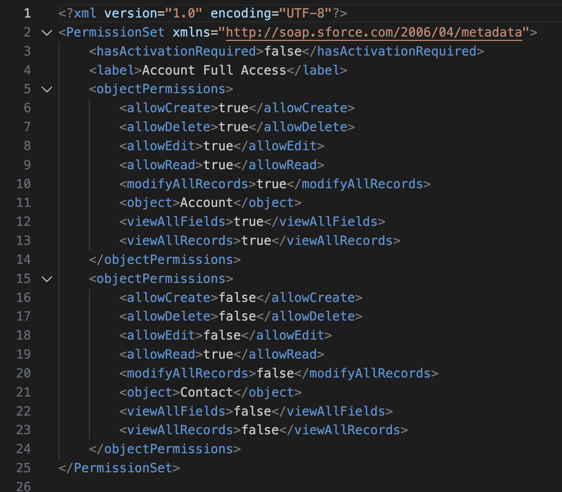Viewport: 562px width, 492px height.
Task: Click the closing PermissionSet tag on line 25
Action: [x=119, y=468]
